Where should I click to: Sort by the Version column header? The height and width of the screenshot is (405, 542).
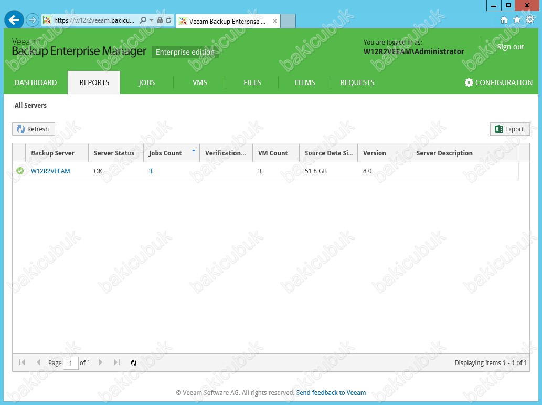point(385,153)
